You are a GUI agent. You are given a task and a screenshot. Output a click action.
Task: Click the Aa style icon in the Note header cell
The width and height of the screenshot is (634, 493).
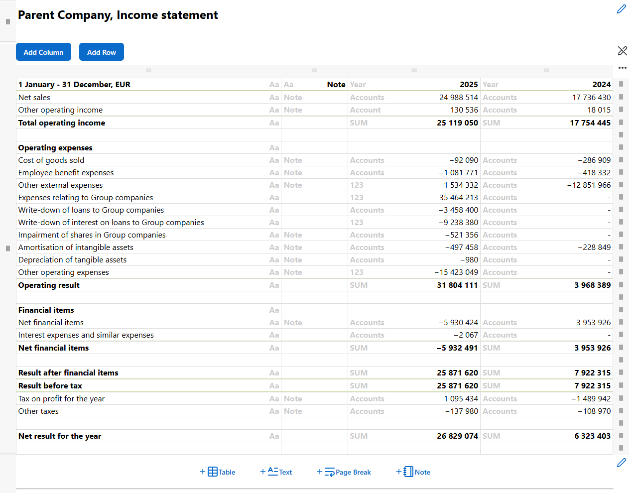pos(289,85)
